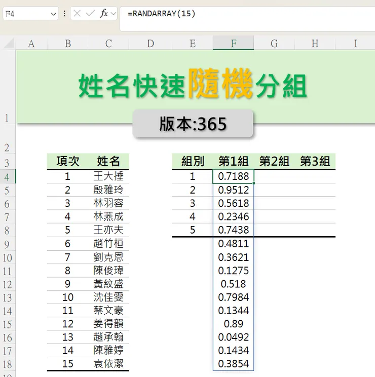375x377 pixels.
Task: Click the Enter checkmark formula icon
Action: (x=90, y=14)
